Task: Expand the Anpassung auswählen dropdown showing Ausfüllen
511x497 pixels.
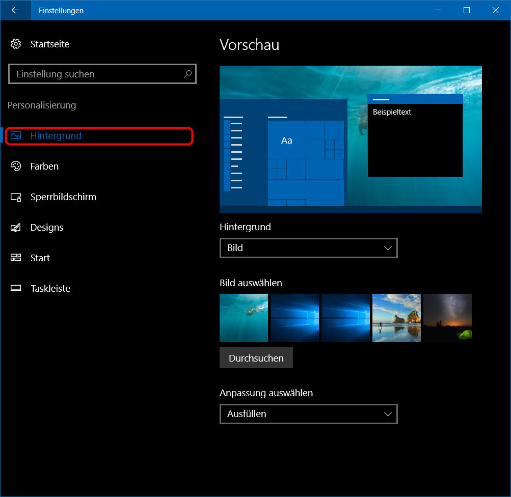Action: 308,414
